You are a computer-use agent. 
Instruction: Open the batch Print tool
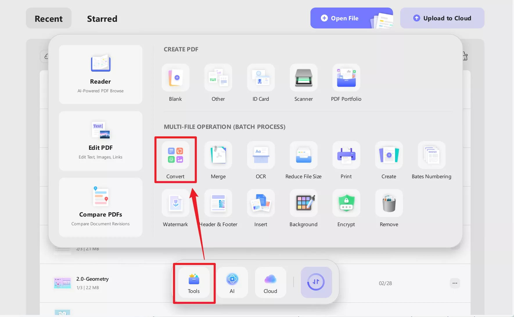click(x=346, y=155)
